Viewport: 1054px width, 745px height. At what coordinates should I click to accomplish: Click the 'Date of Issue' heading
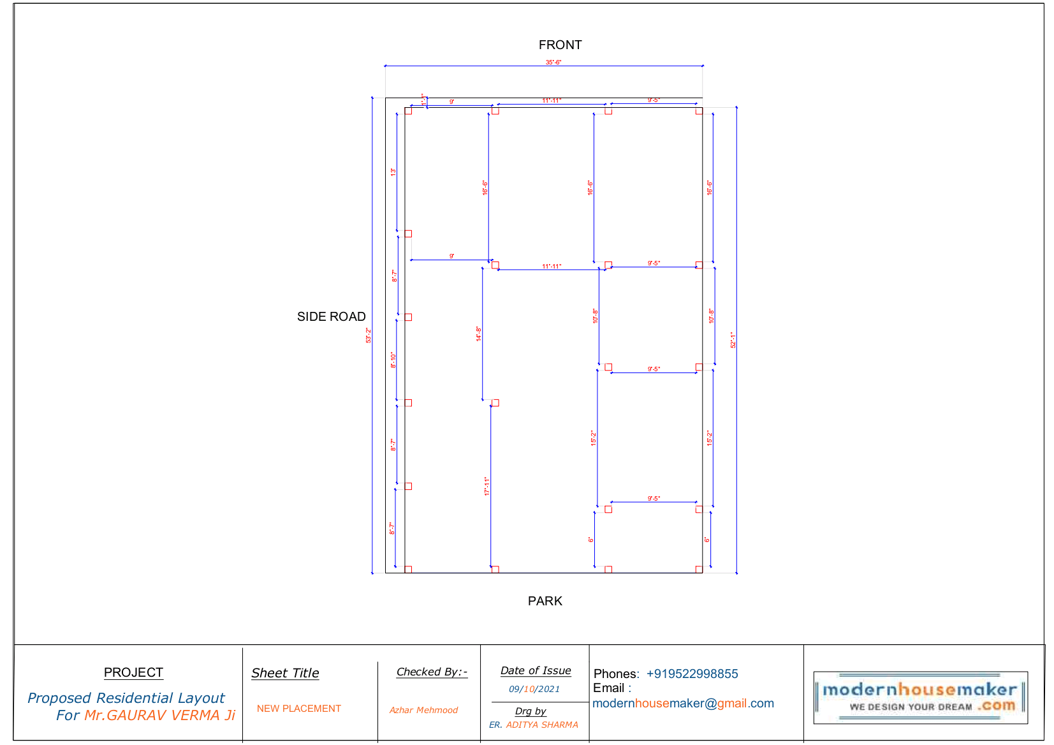tap(536, 670)
